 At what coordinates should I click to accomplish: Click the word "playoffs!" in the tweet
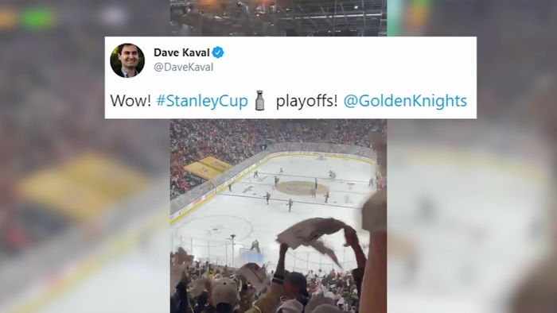pyautogui.click(x=306, y=101)
